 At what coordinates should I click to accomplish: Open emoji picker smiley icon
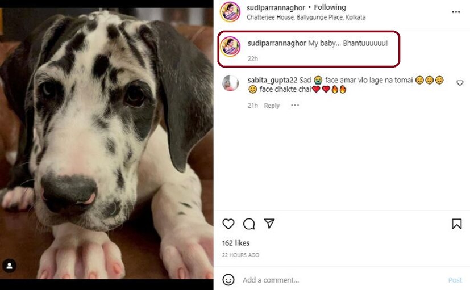[x=228, y=280]
